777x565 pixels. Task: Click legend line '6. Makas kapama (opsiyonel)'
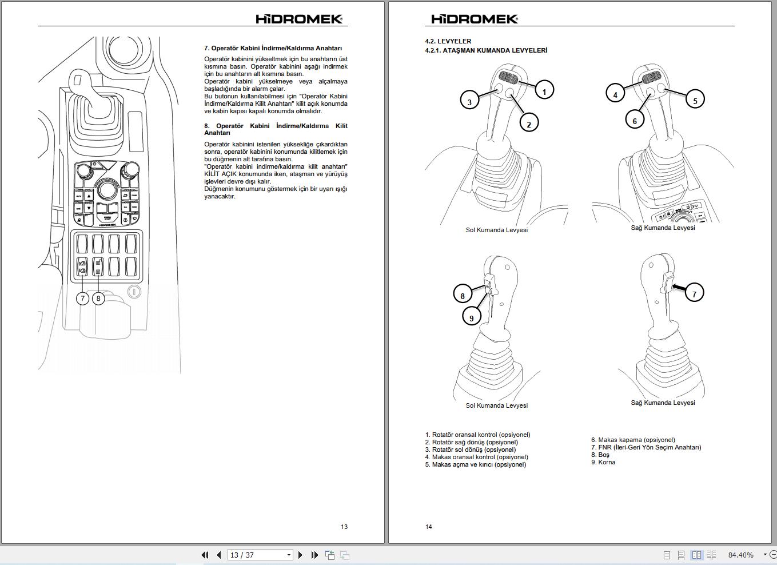coord(633,440)
